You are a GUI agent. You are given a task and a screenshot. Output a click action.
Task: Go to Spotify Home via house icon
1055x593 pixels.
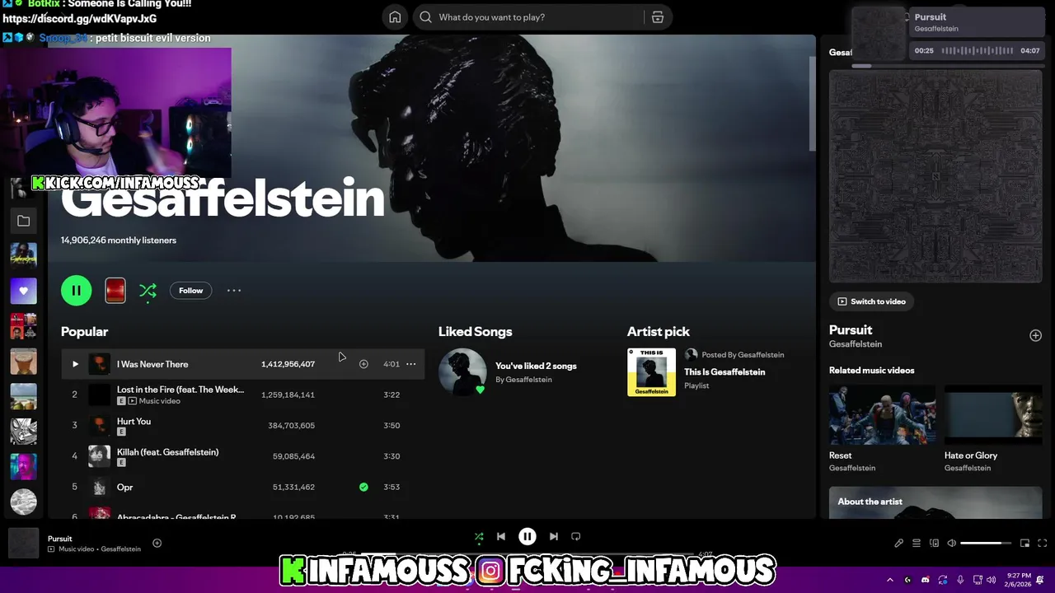click(x=395, y=17)
